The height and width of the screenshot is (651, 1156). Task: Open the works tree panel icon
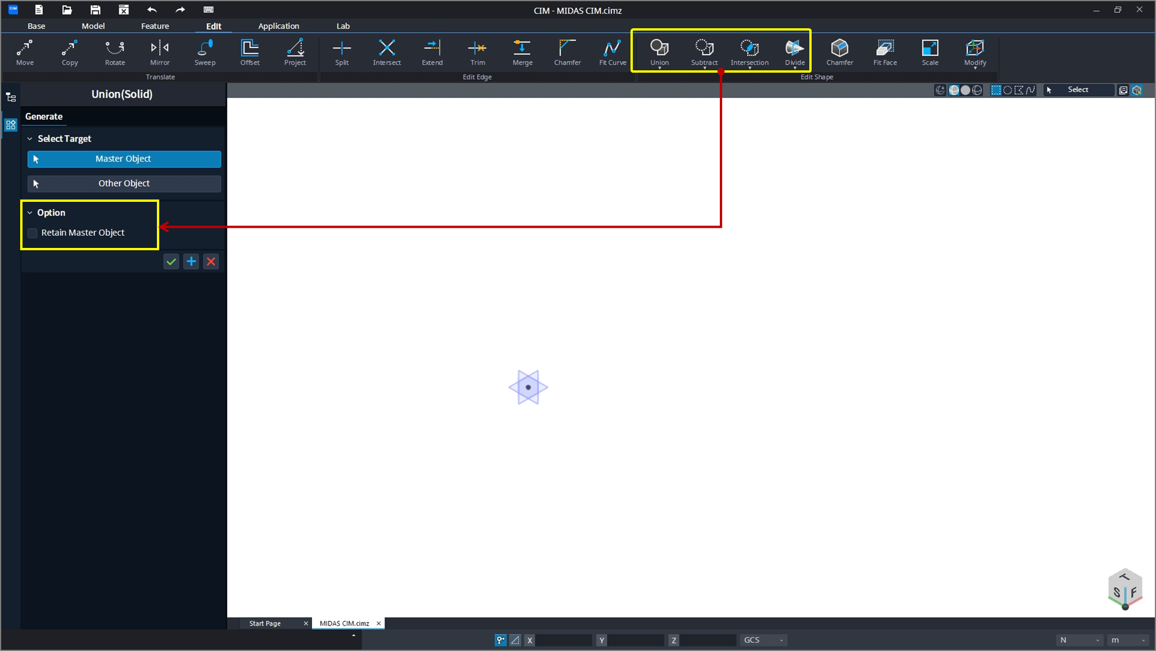[11, 97]
